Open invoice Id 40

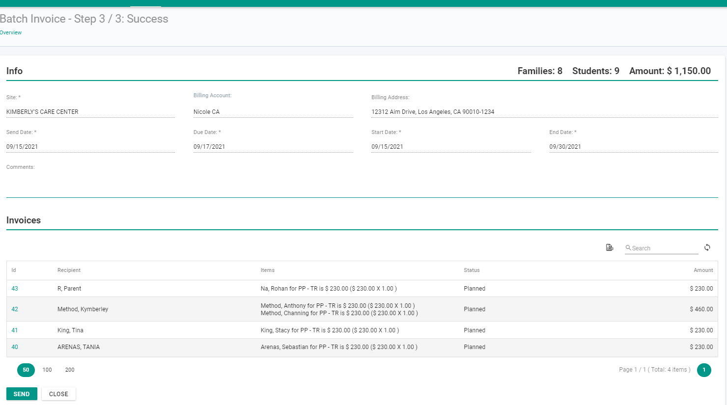(15, 347)
